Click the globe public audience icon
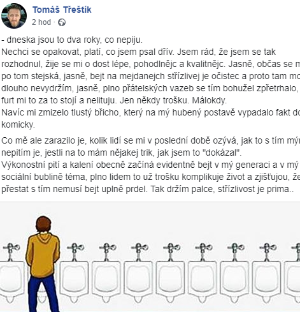This screenshot has width=300, height=312. (62, 22)
